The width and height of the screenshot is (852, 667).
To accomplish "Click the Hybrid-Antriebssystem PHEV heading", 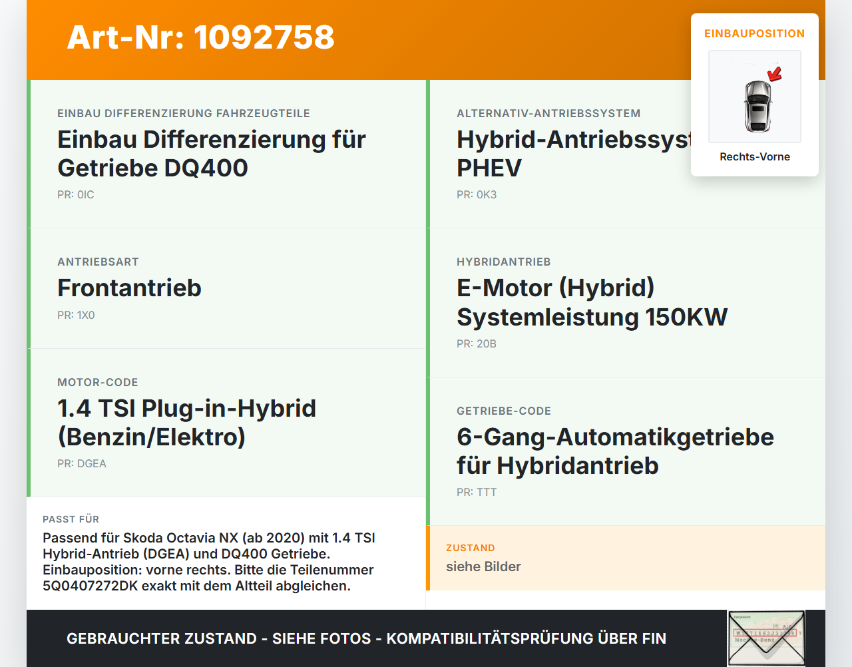I will click(574, 154).
